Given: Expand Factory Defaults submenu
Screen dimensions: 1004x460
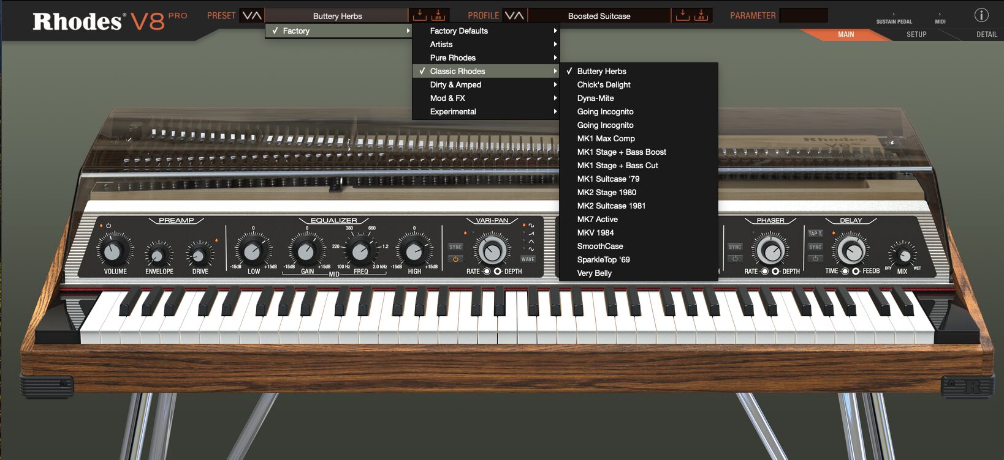Looking at the screenshot, I should pyautogui.click(x=486, y=31).
